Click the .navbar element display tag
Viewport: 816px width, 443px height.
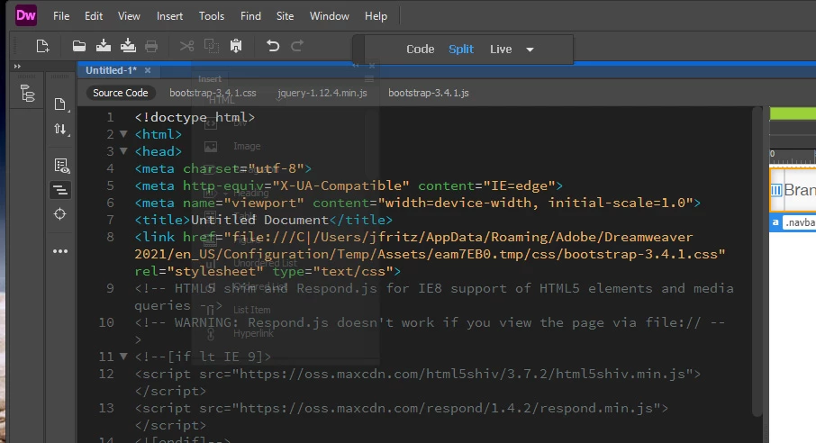(x=800, y=222)
